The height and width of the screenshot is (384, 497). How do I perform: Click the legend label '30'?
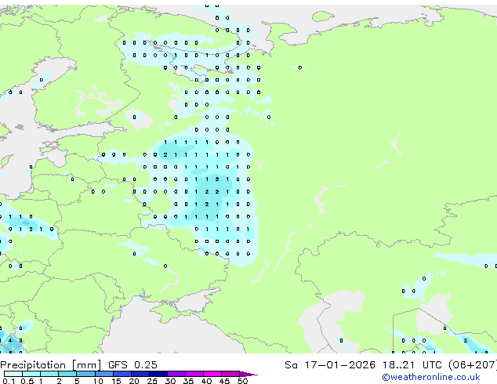point(170,381)
